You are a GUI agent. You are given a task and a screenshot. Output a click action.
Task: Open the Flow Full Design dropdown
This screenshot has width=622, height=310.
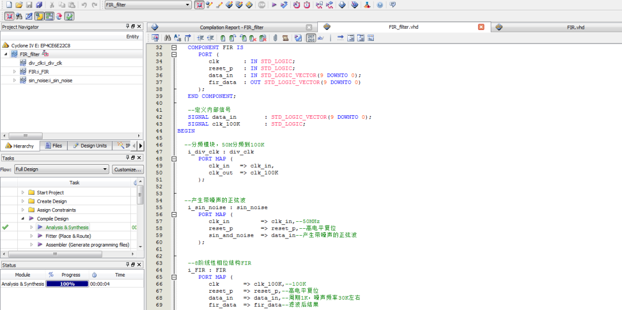pyautogui.click(x=105, y=169)
